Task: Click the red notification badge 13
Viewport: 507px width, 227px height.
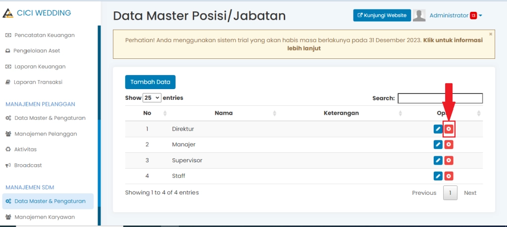Action: 473,15
